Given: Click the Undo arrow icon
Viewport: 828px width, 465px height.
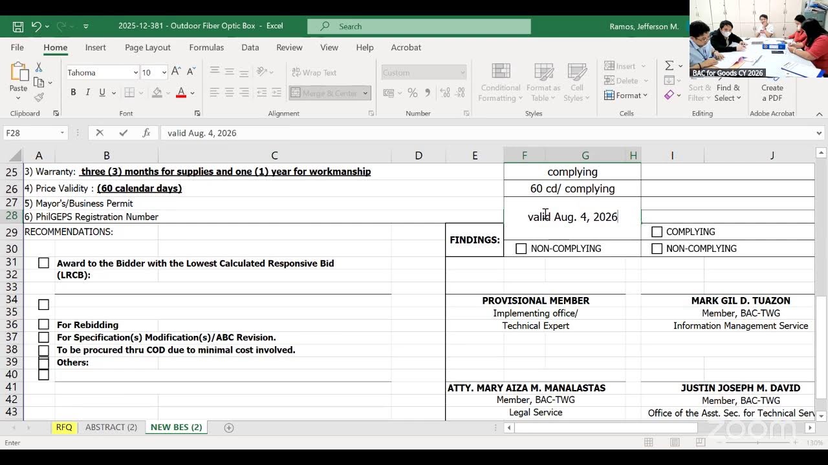Looking at the screenshot, I should [36, 26].
